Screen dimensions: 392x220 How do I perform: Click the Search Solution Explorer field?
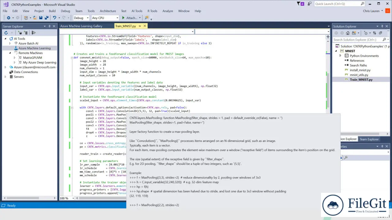point(360,39)
